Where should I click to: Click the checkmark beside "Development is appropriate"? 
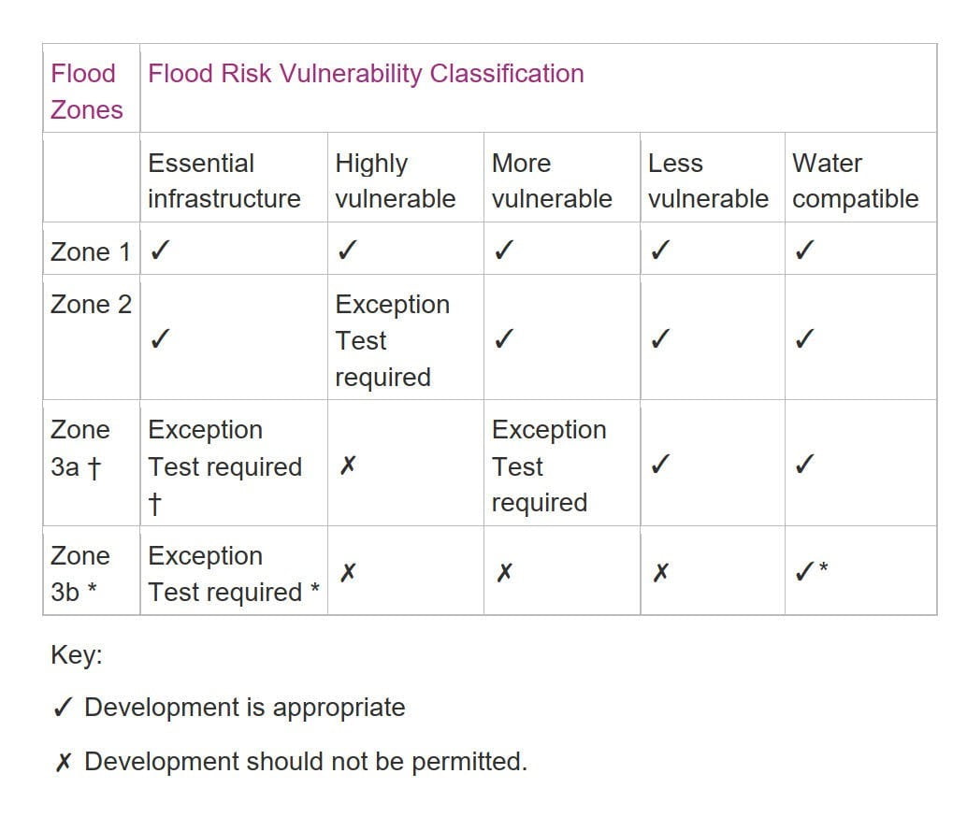point(63,708)
